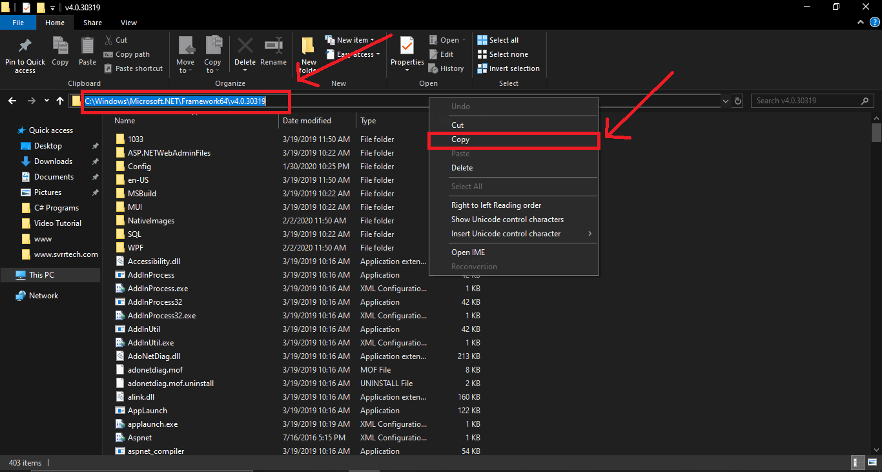Open Downloads in the navigation pane
This screenshot has width=882, height=472.
(53, 161)
